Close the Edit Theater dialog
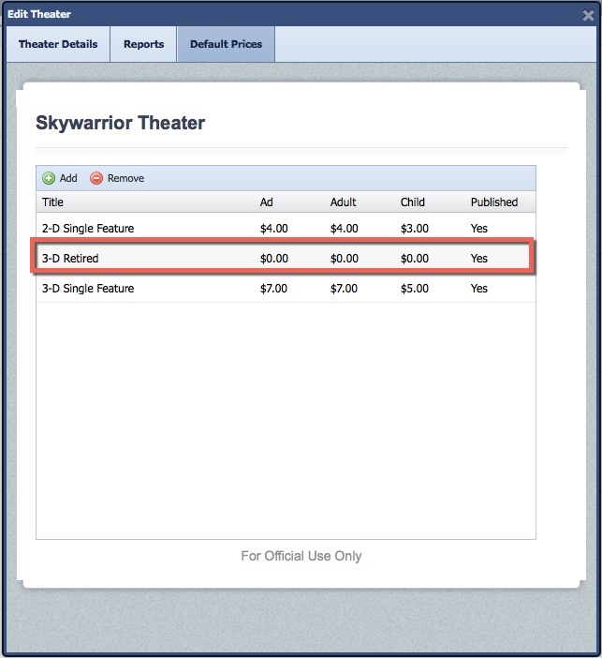This screenshot has width=602, height=658. pos(588,15)
